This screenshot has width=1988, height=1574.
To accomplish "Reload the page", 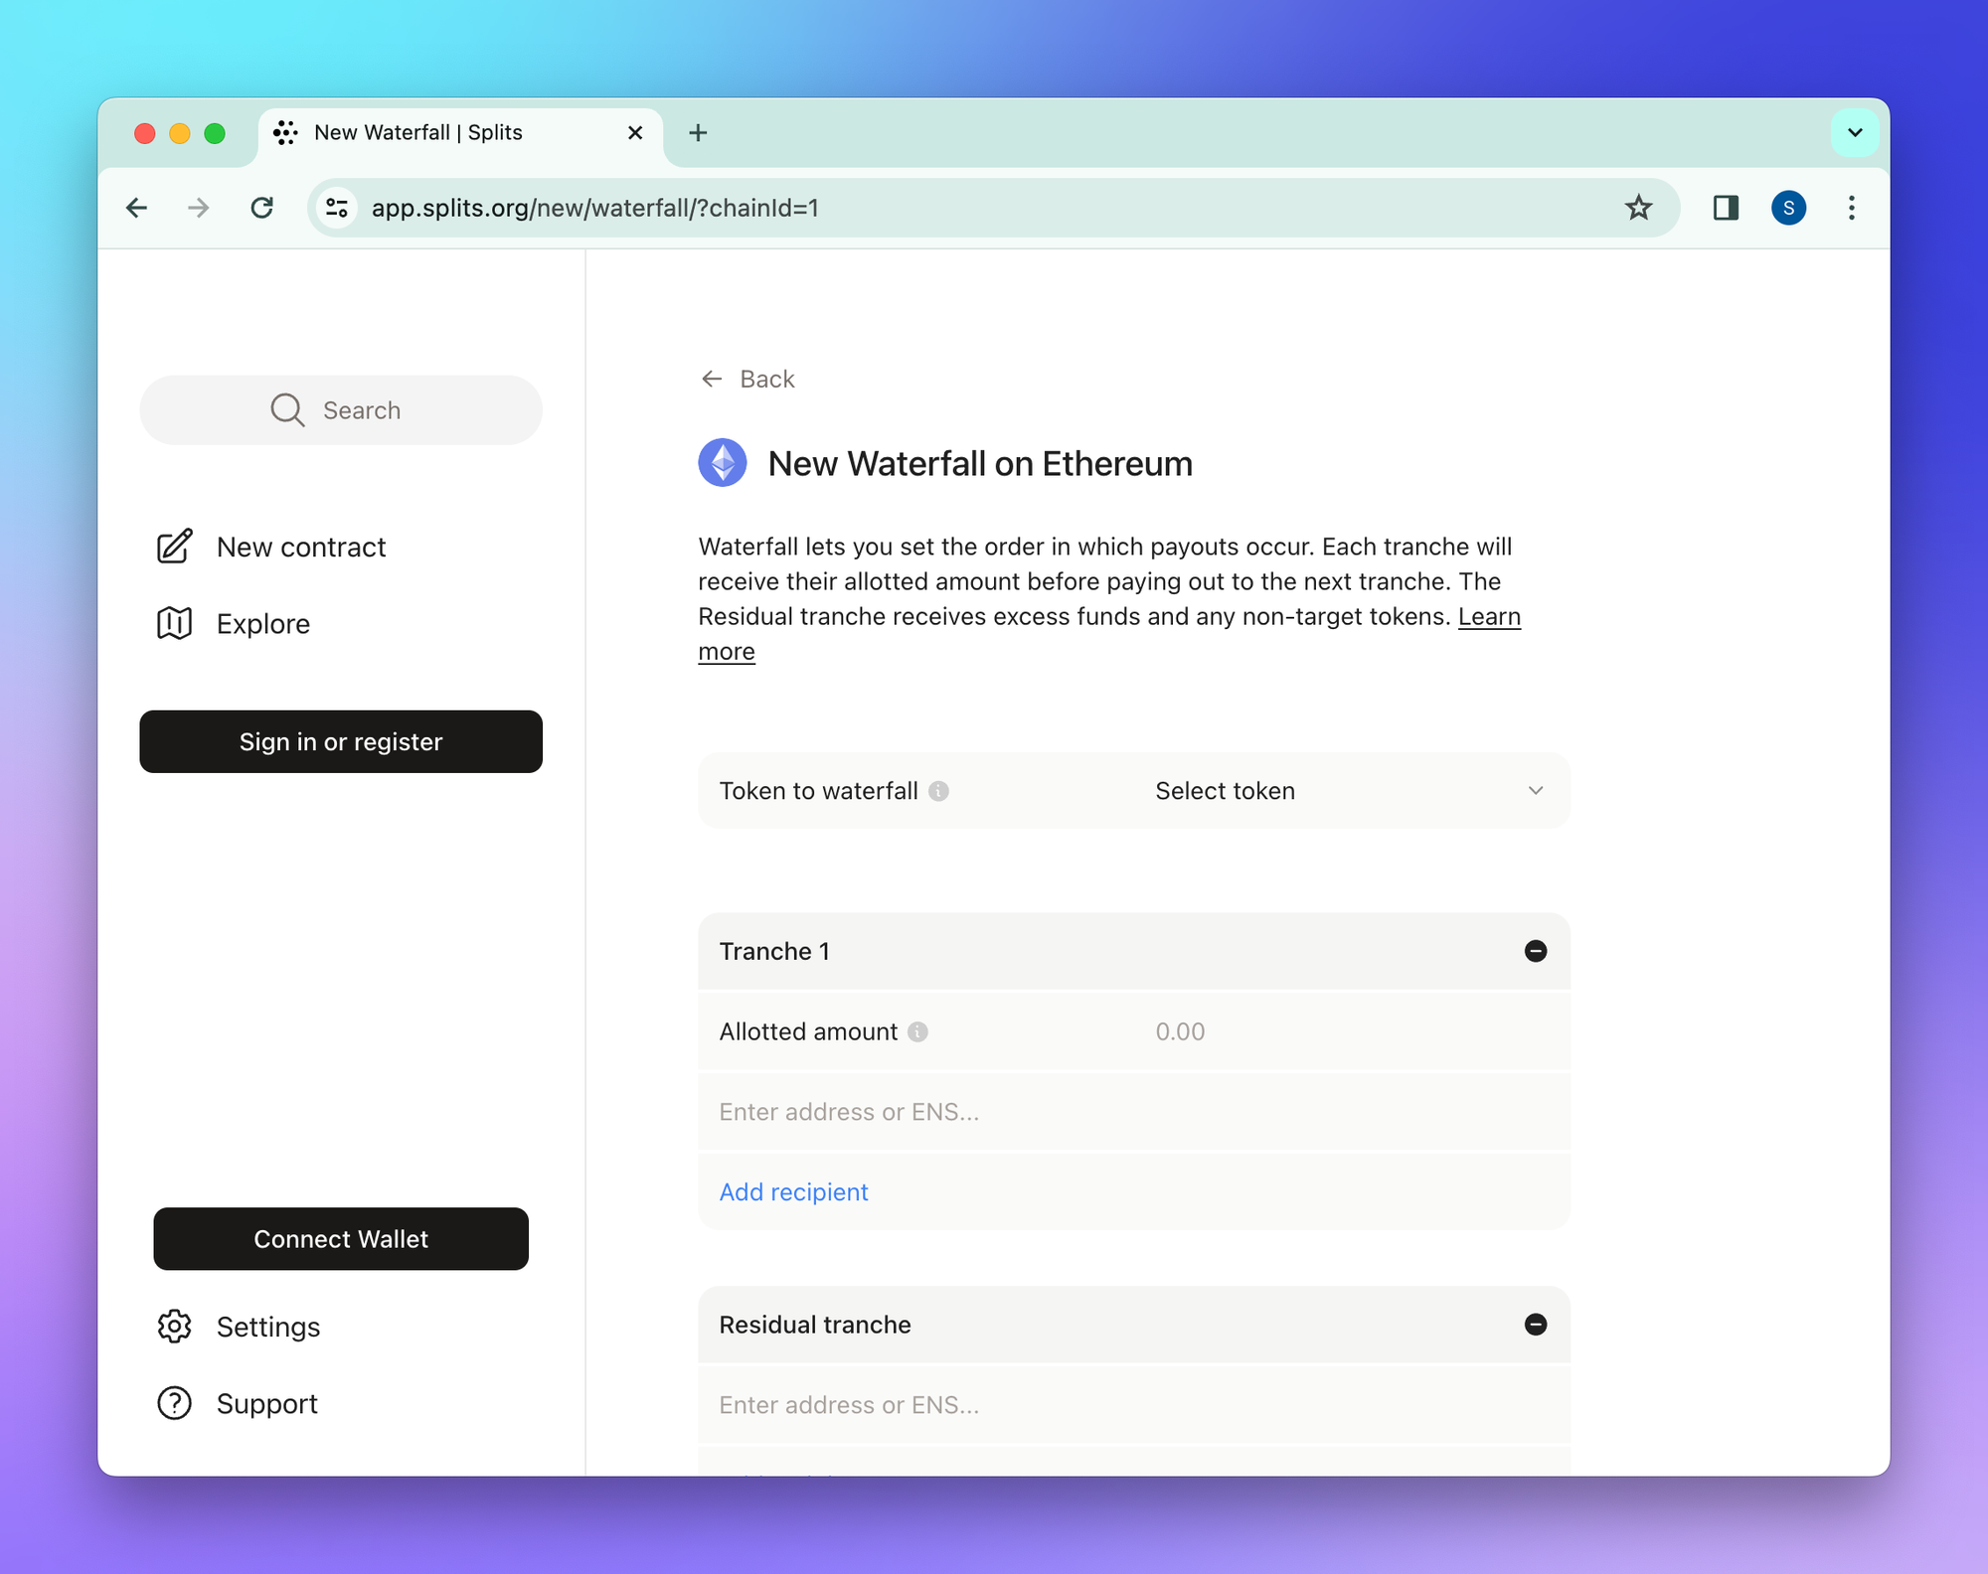I will (261, 208).
